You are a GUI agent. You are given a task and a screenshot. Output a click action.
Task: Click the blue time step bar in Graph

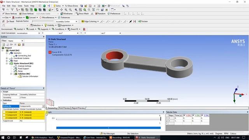[109, 128]
